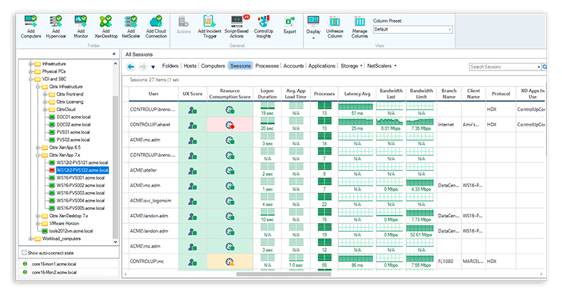
Task: Click the Add NetScaler icon
Action: [x=131, y=22]
